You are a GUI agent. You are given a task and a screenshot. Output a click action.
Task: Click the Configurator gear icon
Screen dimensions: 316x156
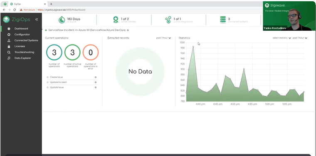(9, 34)
